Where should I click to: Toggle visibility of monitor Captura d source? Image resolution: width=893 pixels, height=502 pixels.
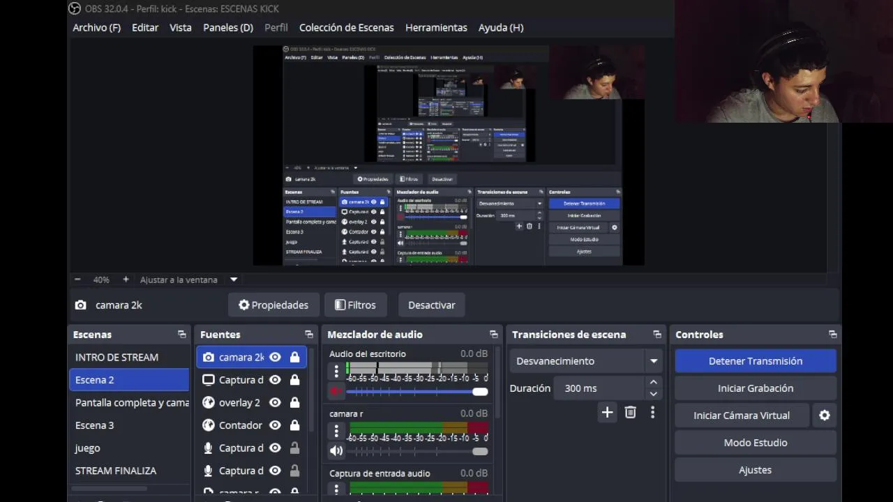pos(276,380)
